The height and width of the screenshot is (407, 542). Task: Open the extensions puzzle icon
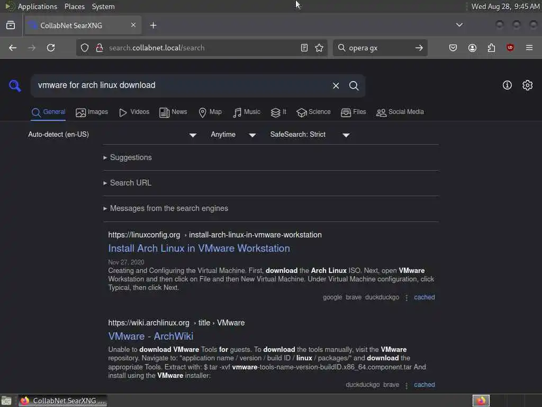(x=491, y=48)
